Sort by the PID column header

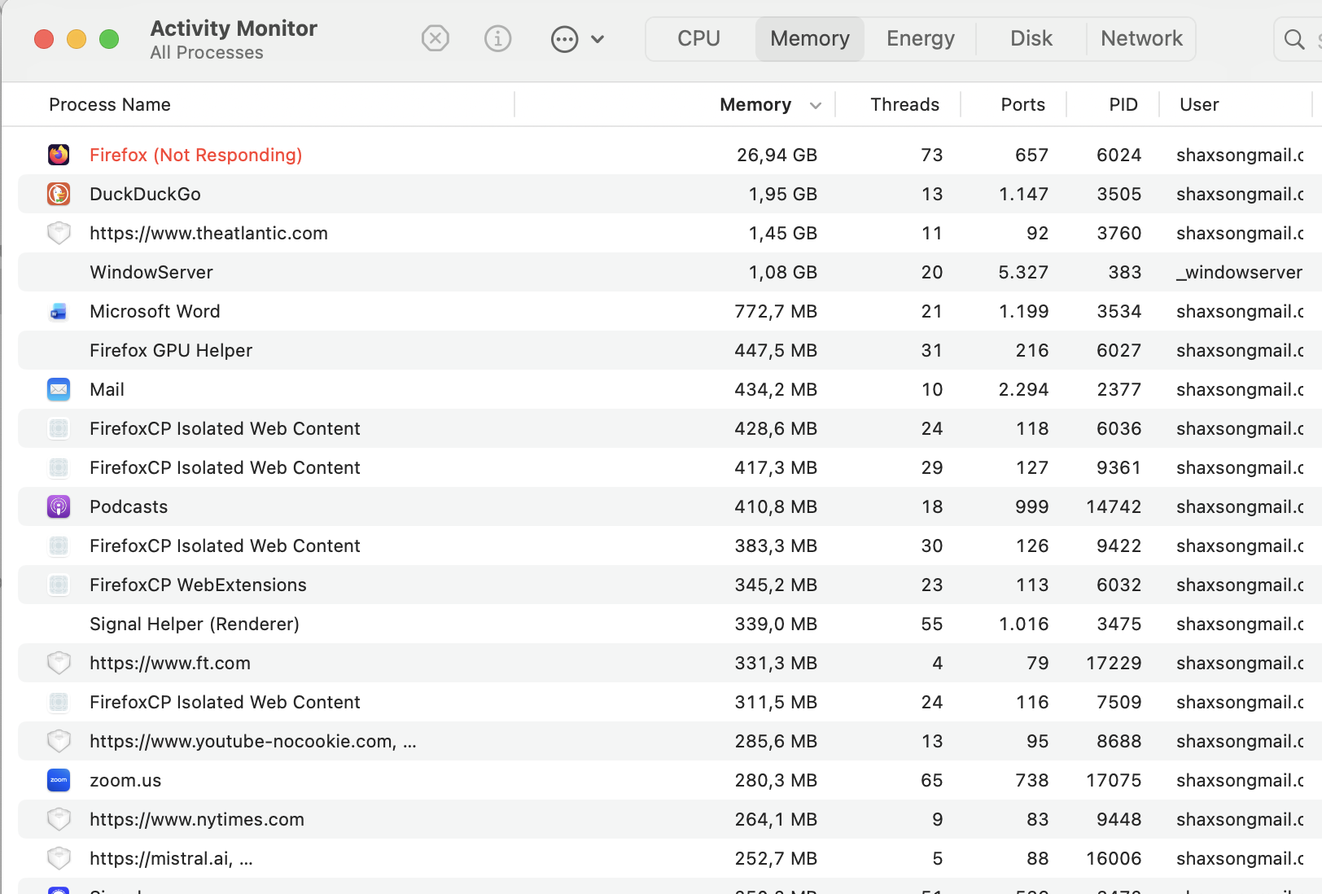tap(1123, 104)
